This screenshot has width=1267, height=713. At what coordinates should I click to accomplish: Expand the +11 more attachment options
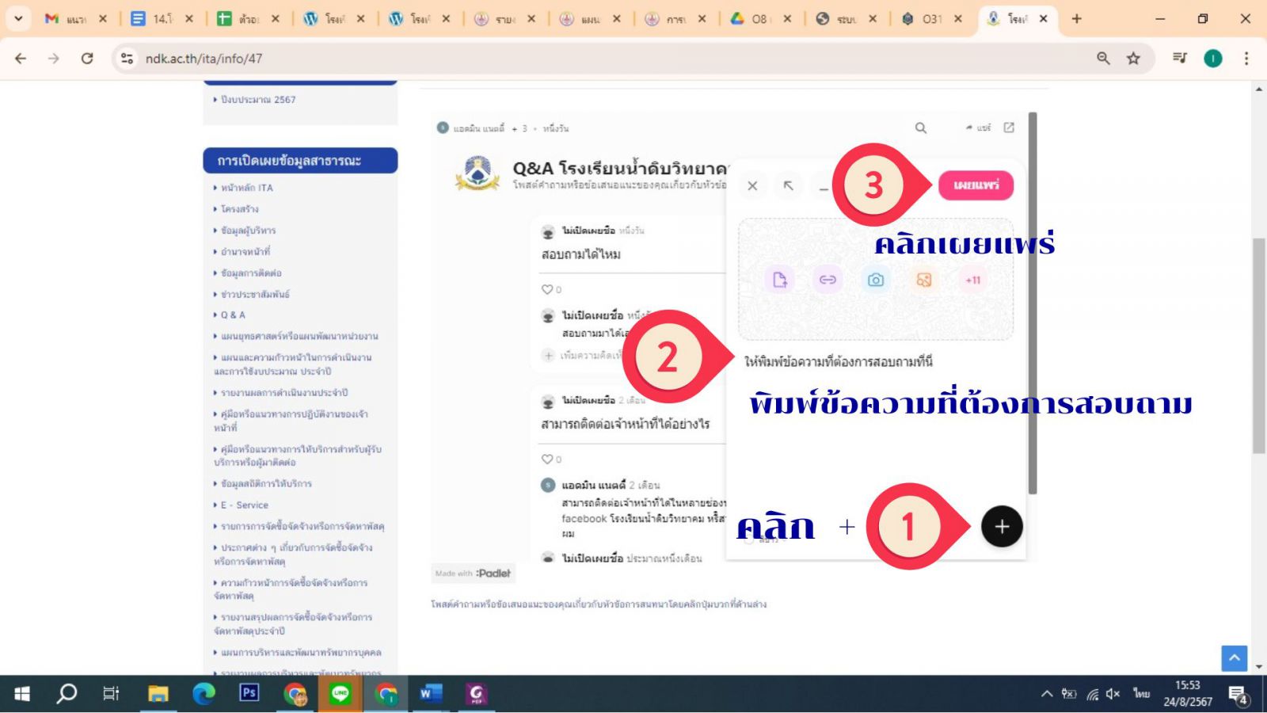pyautogui.click(x=972, y=280)
